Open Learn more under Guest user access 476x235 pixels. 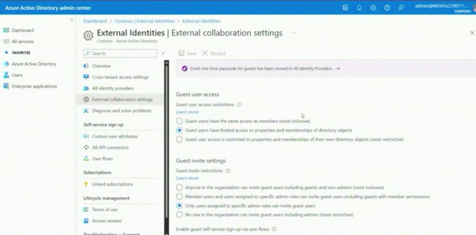[187, 112]
